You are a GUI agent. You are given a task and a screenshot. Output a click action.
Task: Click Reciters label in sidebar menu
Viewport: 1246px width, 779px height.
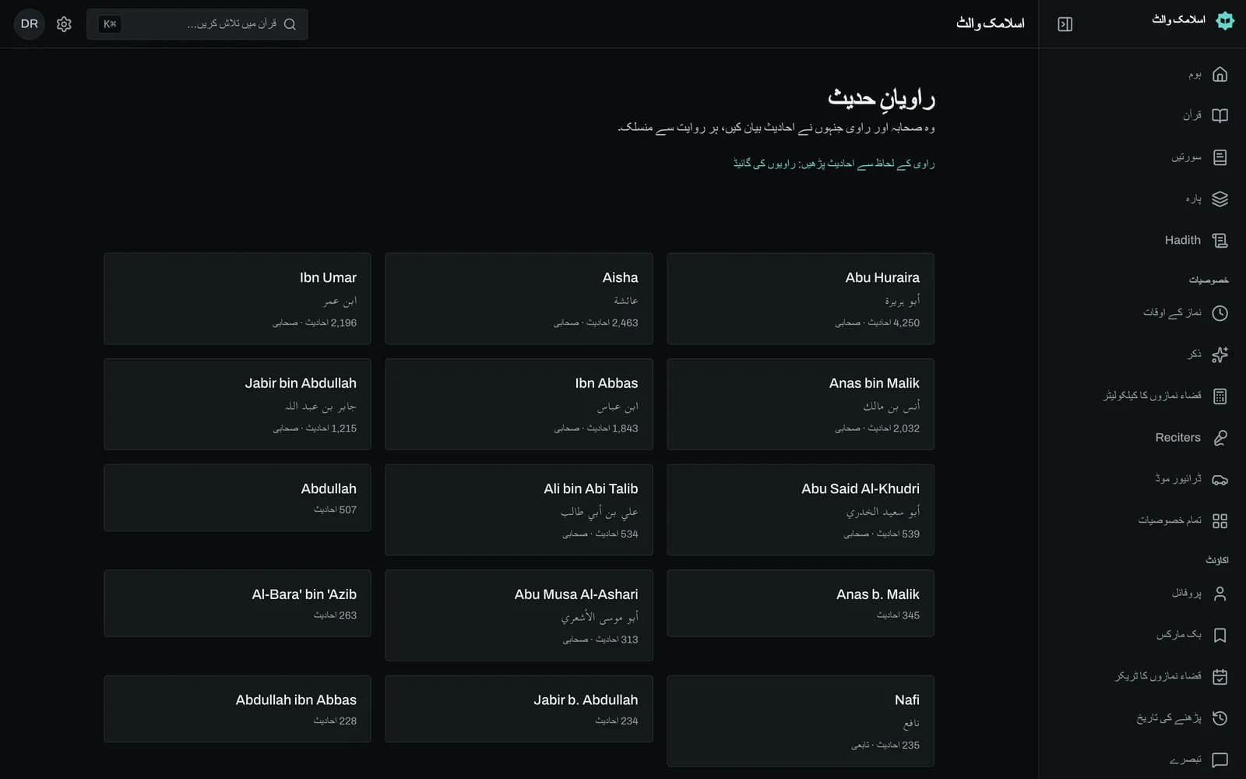(x=1177, y=438)
